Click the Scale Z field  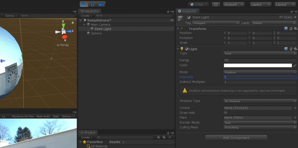coord(287,43)
